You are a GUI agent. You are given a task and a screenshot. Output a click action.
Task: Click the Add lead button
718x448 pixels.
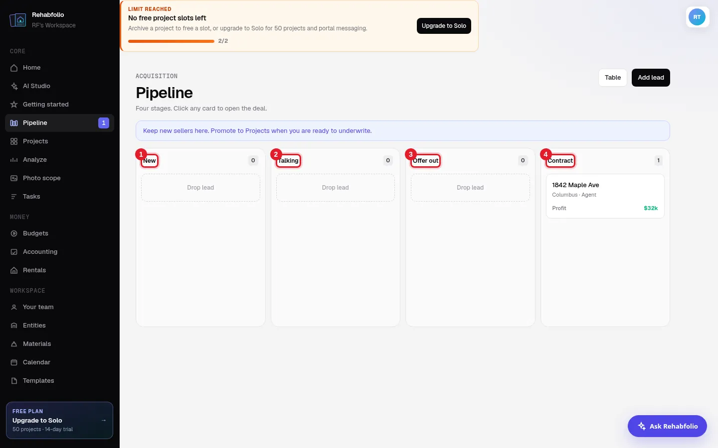[651, 78]
